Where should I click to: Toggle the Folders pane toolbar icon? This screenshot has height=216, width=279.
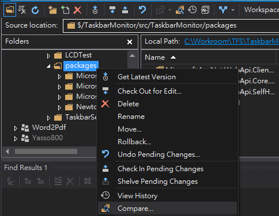coord(10,10)
